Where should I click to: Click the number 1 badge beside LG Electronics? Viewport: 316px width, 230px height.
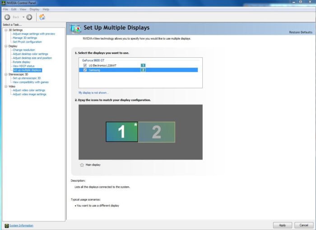pos(143,65)
